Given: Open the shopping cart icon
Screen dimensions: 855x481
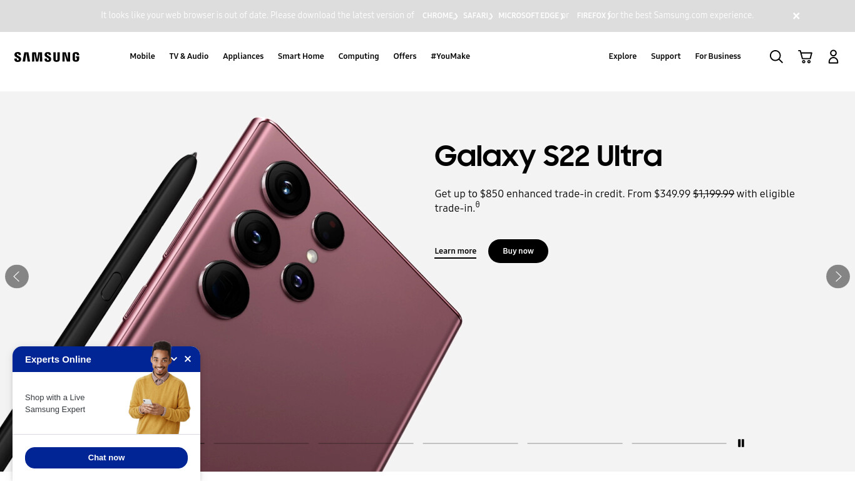Looking at the screenshot, I should pyautogui.click(x=805, y=57).
